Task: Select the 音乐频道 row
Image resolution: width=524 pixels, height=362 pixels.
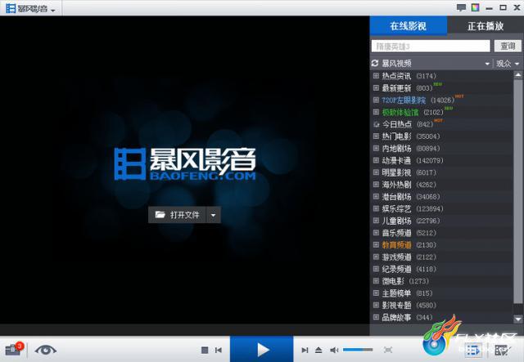Action: point(442,233)
